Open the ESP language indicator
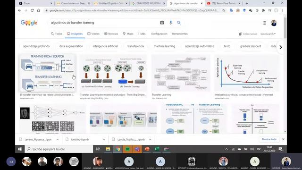Screen dimensions: 302x170 259,149
